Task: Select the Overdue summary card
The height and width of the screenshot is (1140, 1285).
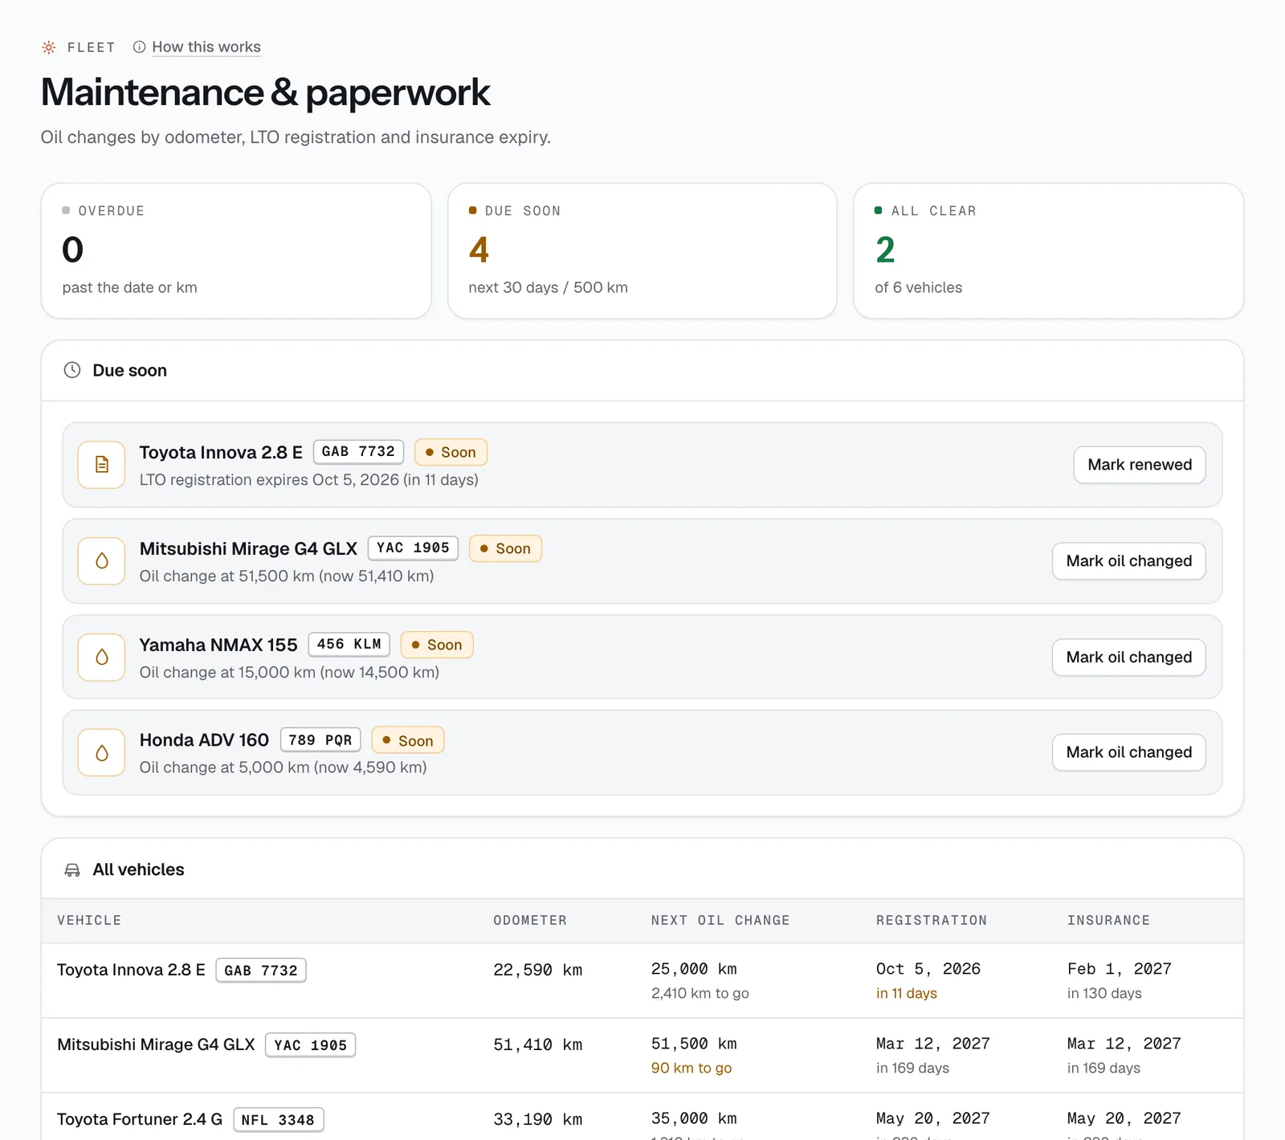Action: (236, 250)
